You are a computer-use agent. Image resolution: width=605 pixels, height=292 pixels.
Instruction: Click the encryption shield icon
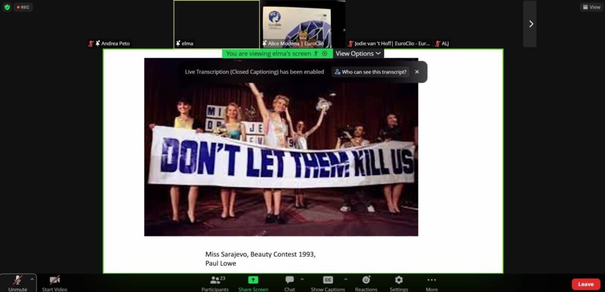coord(7,7)
